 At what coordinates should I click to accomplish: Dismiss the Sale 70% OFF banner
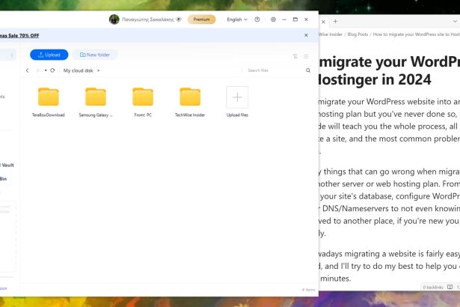306,35
